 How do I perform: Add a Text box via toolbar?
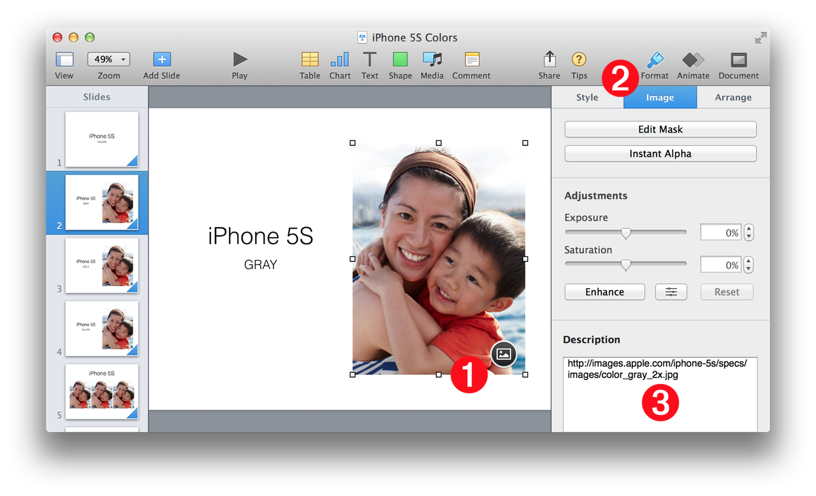(x=370, y=59)
